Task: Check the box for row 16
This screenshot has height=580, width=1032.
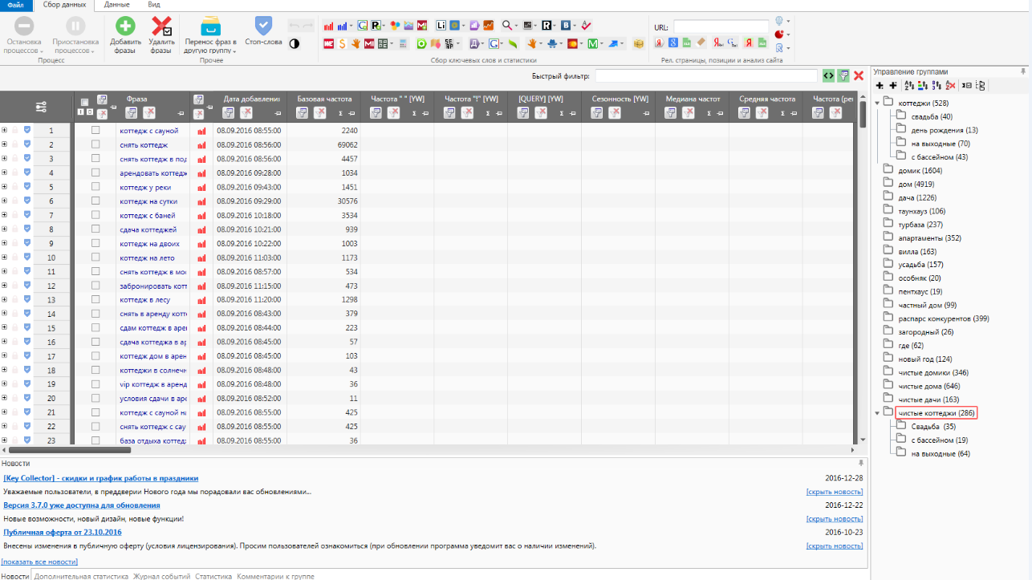Action: coord(95,342)
